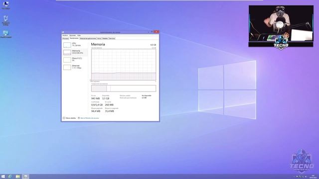Switch to the Procesos tab

click(65, 38)
